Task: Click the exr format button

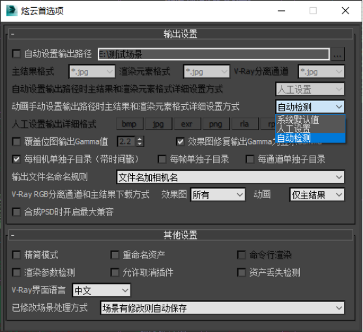Action: pos(187,124)
